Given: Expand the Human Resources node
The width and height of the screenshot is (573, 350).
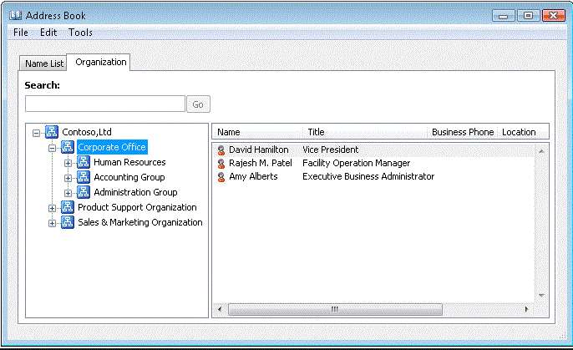Looking at the screenshot, I should click(68, 163).
